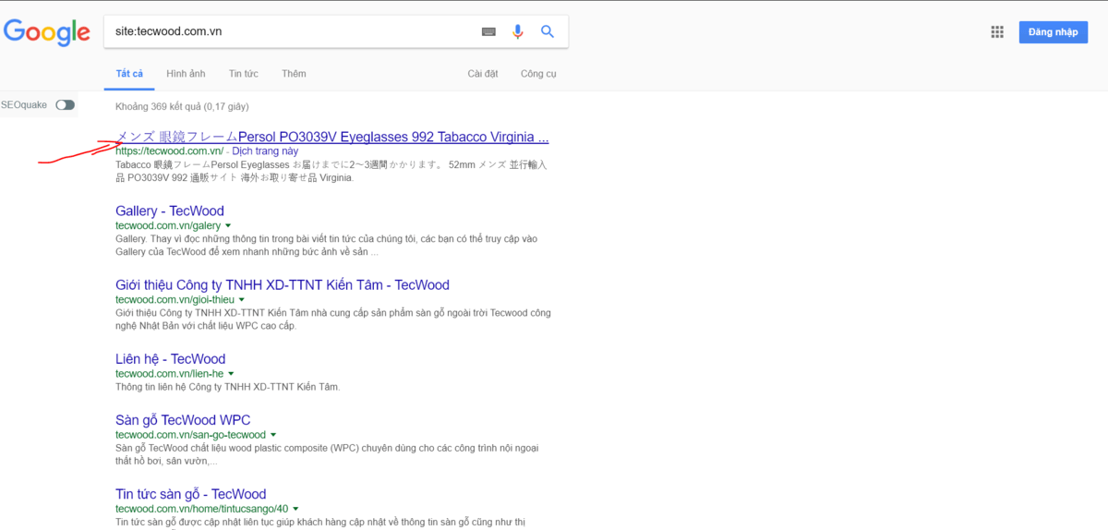This screenshot has width=1108, height=530.
Task: Click the tecwood.com.vn/home/tintucsango/40 URL text
Action: (202, 509)
